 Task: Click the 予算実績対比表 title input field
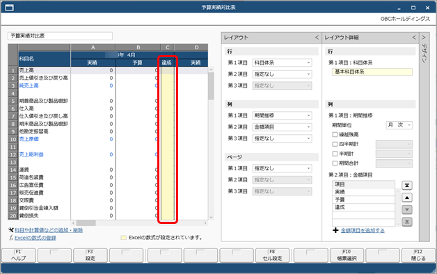tap(61, 36)
